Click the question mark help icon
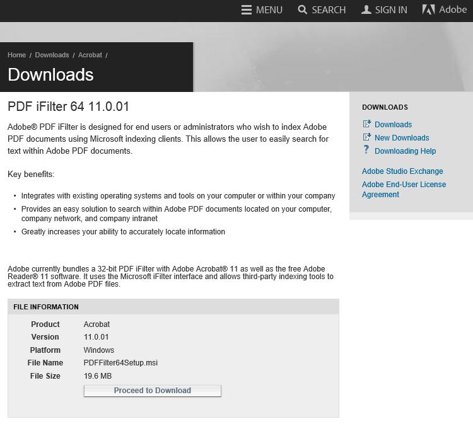The width and height of the screenshot is (473, 424). (x=366, y=150)
